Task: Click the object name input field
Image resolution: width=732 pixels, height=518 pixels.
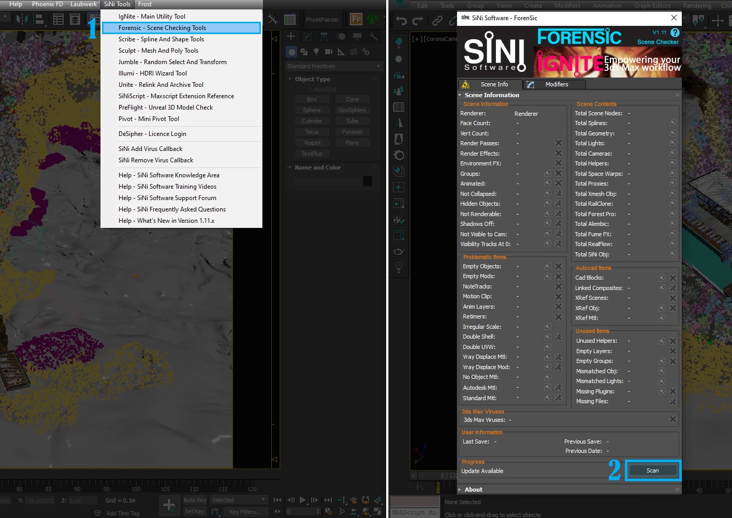Action: coord(327,181)
